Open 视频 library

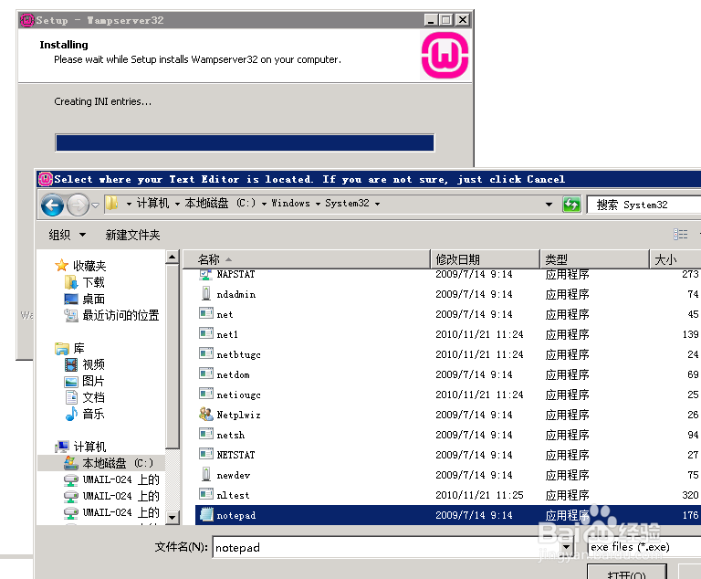point(93,364)
